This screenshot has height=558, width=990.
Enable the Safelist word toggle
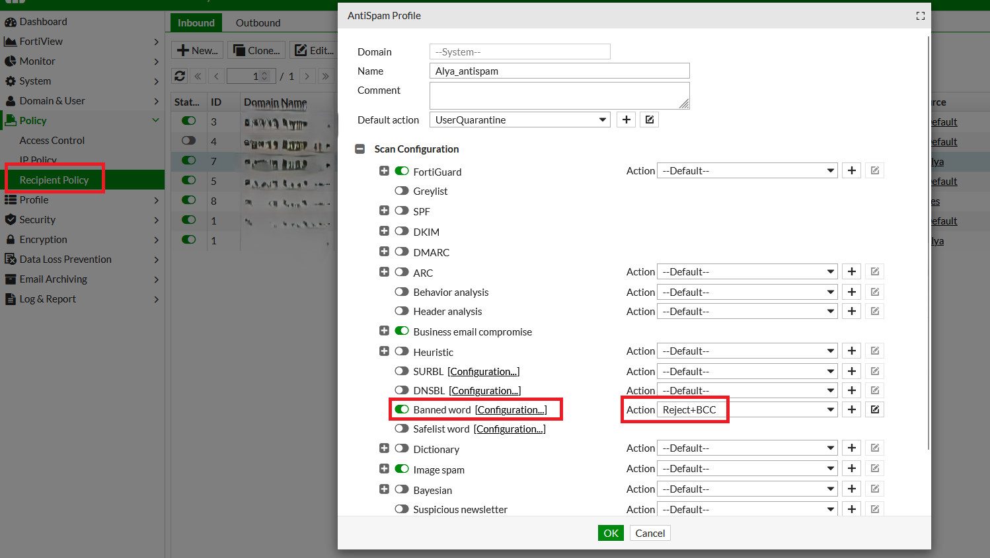pyautogui.click(x=402, y=429)
